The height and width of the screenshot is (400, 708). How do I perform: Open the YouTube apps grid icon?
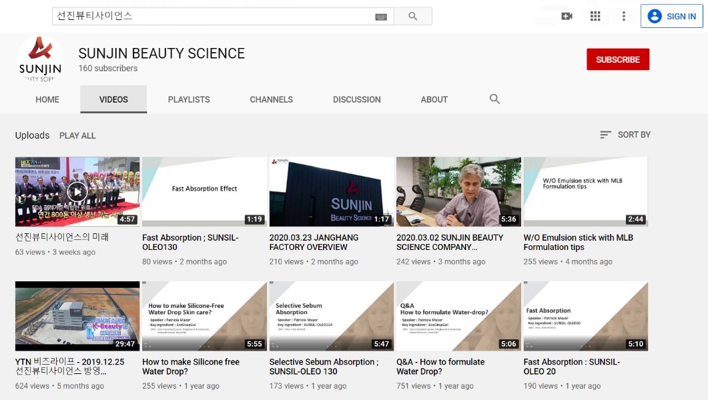(x=595, y=16)
